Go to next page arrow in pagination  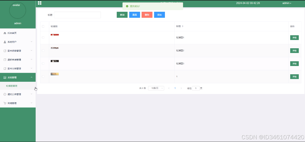click(x=181, y=88)
